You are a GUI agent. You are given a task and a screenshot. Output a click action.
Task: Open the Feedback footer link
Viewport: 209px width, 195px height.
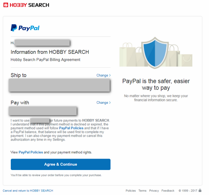tap(168, 190)
